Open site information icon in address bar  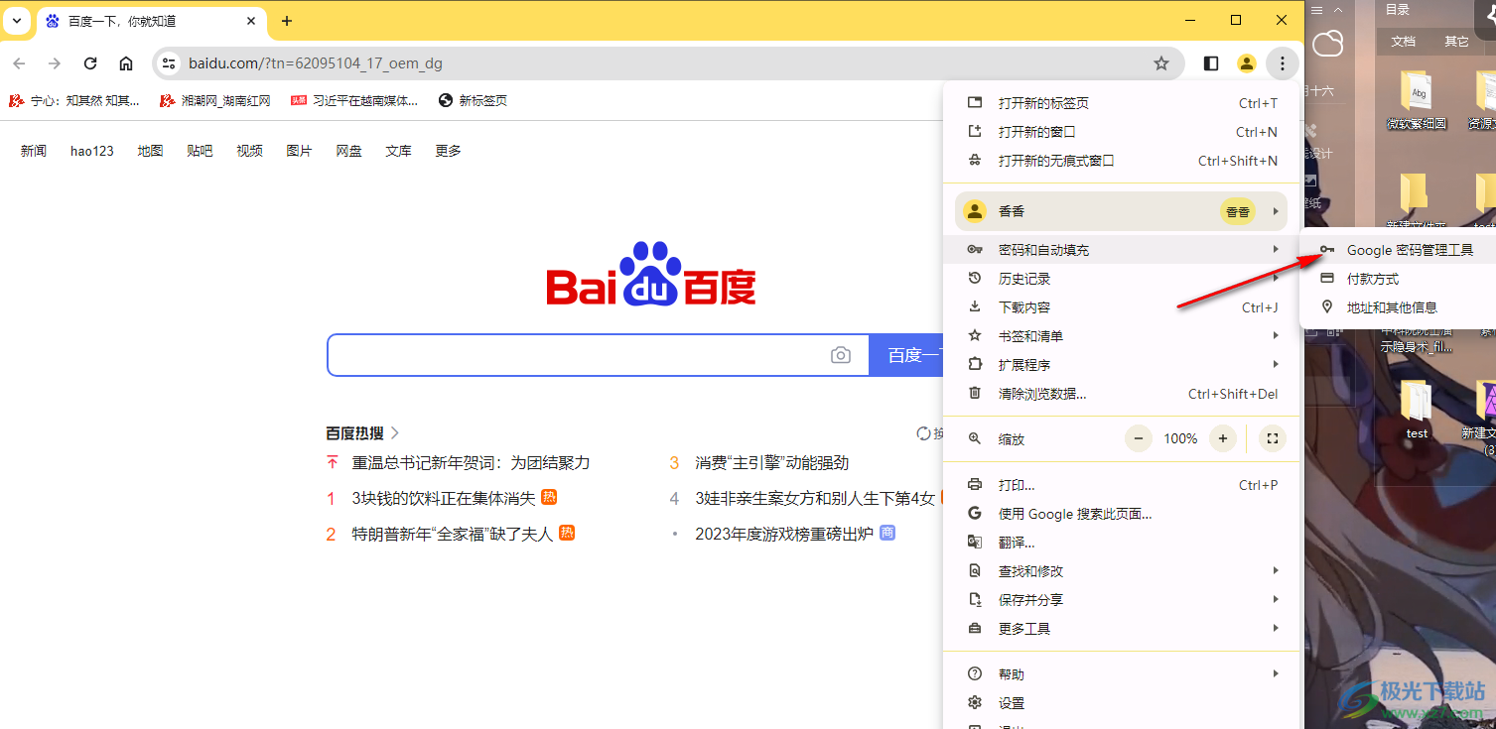pyautogui.click(x=170, y=63)
